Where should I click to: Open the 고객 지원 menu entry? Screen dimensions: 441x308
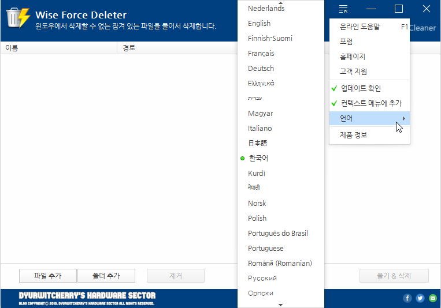tap(369, 72)
